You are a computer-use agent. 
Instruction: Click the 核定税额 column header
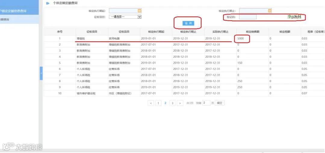[x=285, y=32]
